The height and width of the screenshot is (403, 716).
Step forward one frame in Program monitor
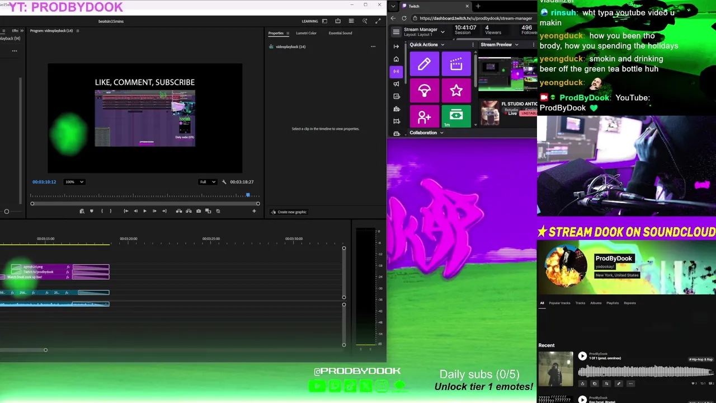point(154,211)
